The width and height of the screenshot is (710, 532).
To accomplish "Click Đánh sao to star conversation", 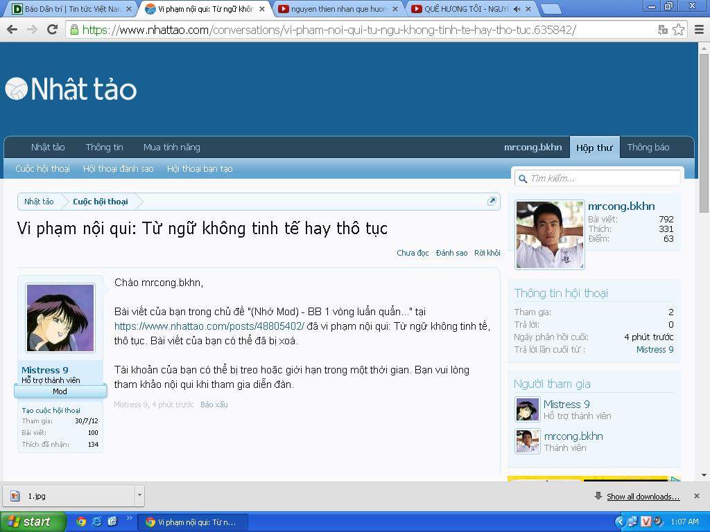I will click(x=451, y=253).
